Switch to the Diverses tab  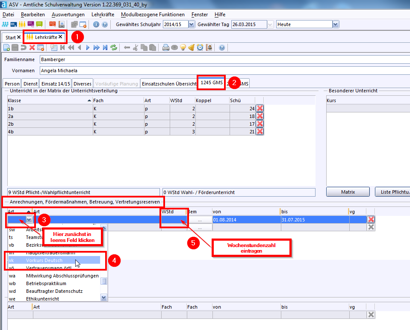(x=83, y=84)
